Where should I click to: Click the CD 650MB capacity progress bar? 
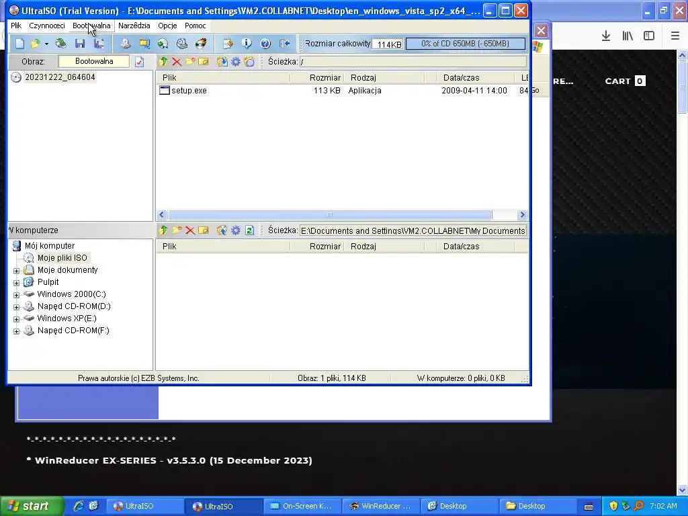[x=466, y=44]
